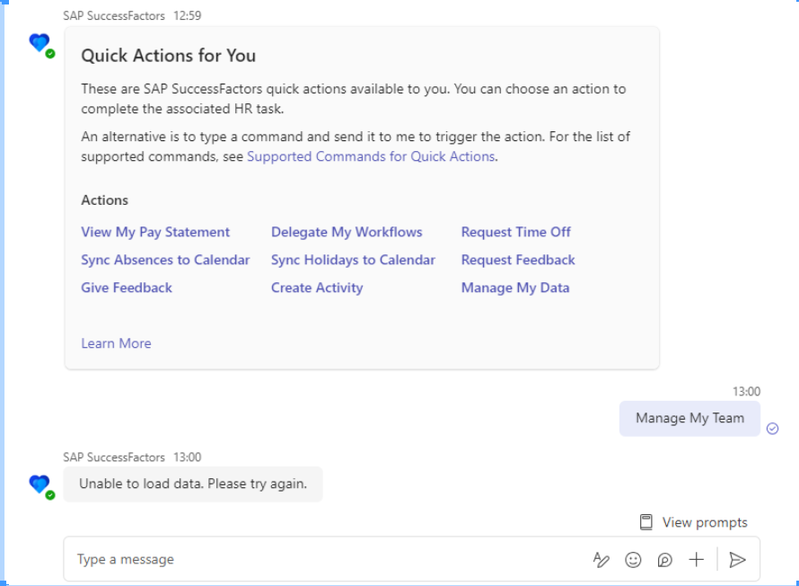Open the emoji picker smiley icon
Screen dimensions: 799x586
pyautogui.click(x=633, y=560)
